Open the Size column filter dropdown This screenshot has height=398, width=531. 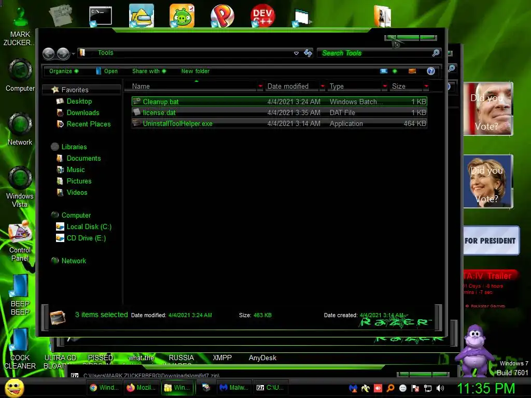(x=426, y=87)
